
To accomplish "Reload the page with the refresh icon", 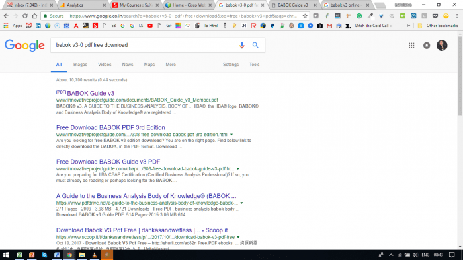I will pos(25,16).
